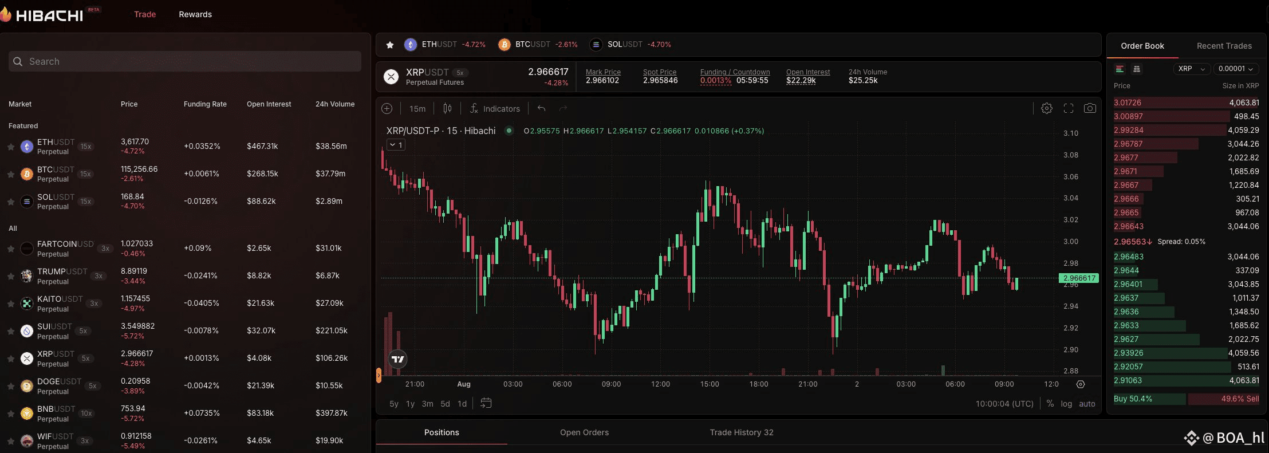Viewport: 1269px width, 453px height.
Task: Open the go-to-date calendar icon
Action: [486, 403]
